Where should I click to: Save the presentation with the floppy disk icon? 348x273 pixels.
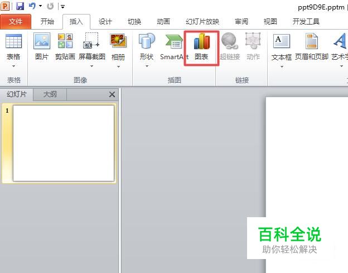tap(20, 6)
